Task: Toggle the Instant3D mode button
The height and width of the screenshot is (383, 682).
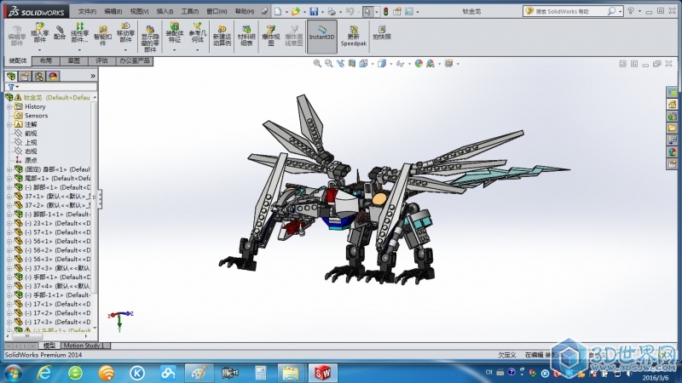Action: coord(321,34)
